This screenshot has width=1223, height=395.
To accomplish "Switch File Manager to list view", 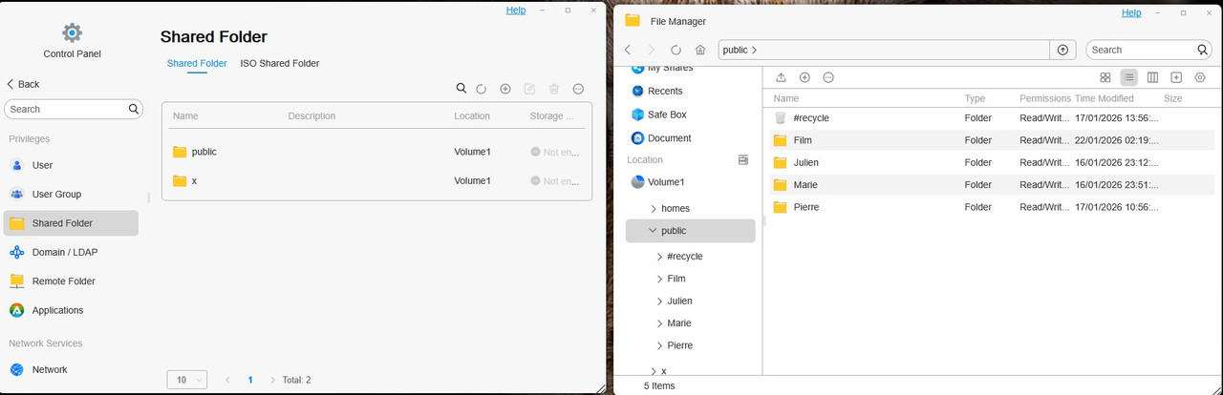I will 1129,77.
